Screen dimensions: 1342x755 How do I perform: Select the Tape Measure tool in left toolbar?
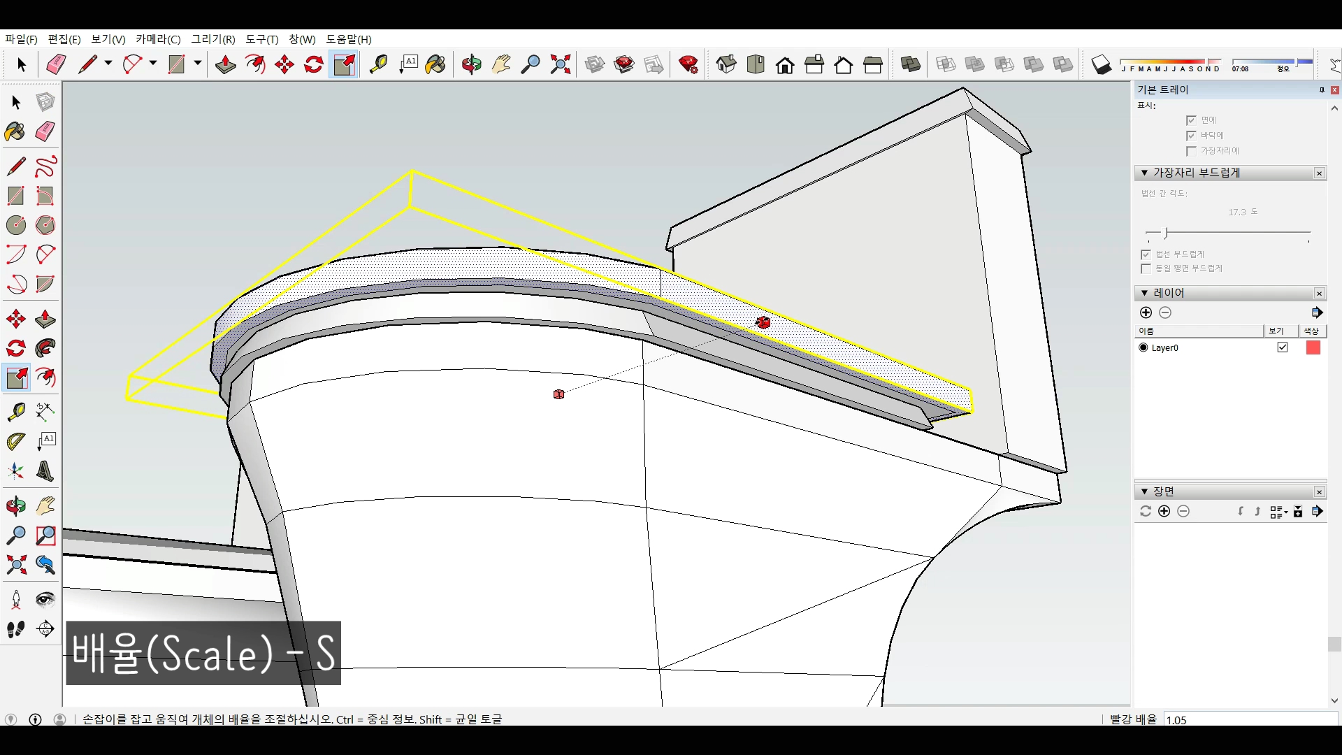[x=16, y=412]
